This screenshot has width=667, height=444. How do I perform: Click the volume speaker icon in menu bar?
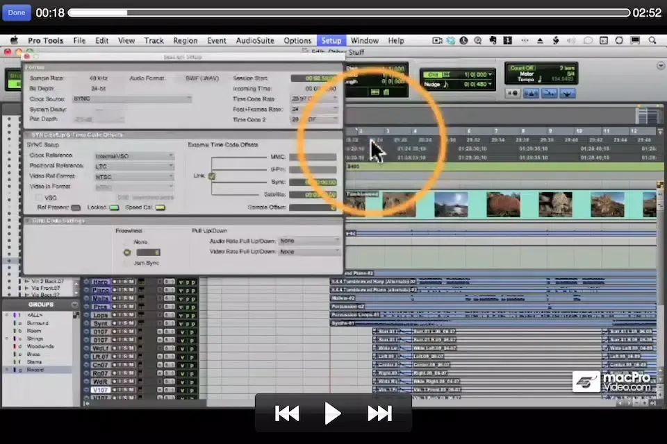pyautogui.click(x=571, y=40)
